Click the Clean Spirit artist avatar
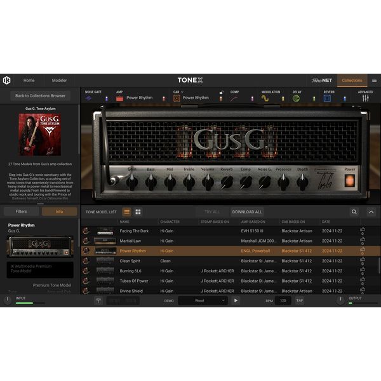This screenshot has width=381, height=381. coord(86,261)
